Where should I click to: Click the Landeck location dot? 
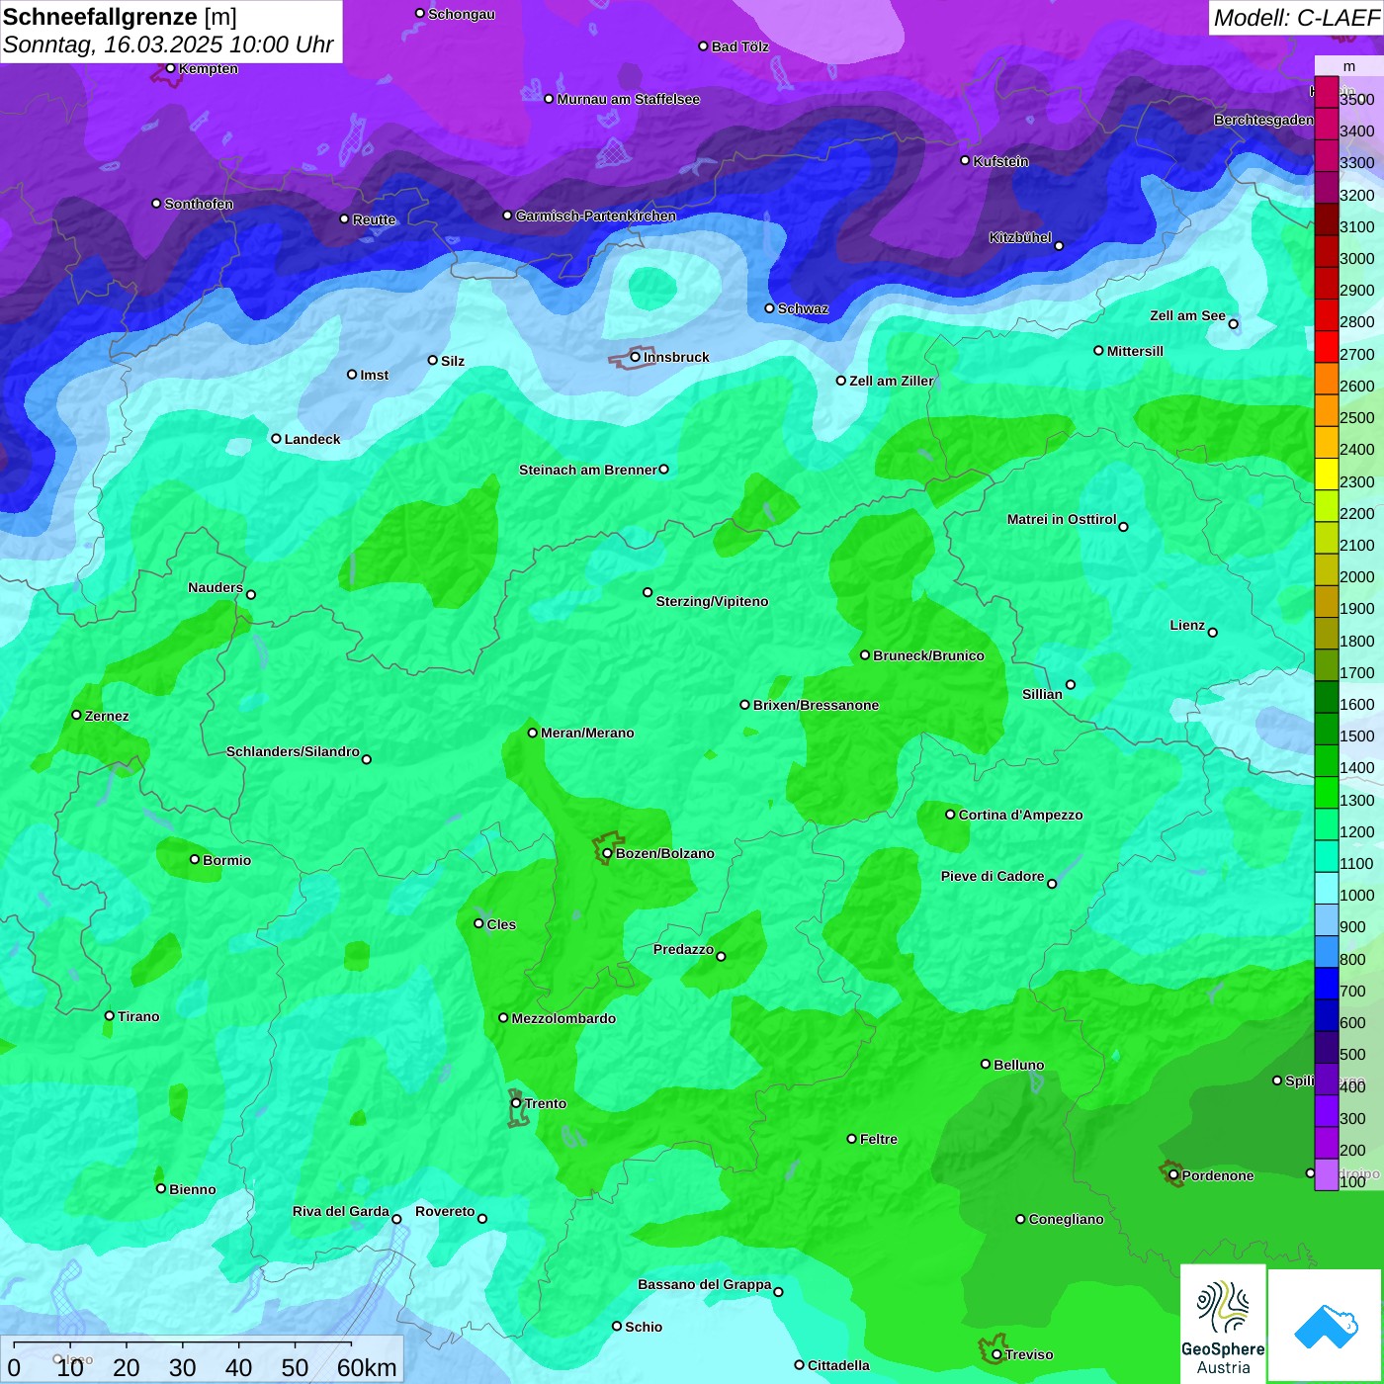coord(276,439)
